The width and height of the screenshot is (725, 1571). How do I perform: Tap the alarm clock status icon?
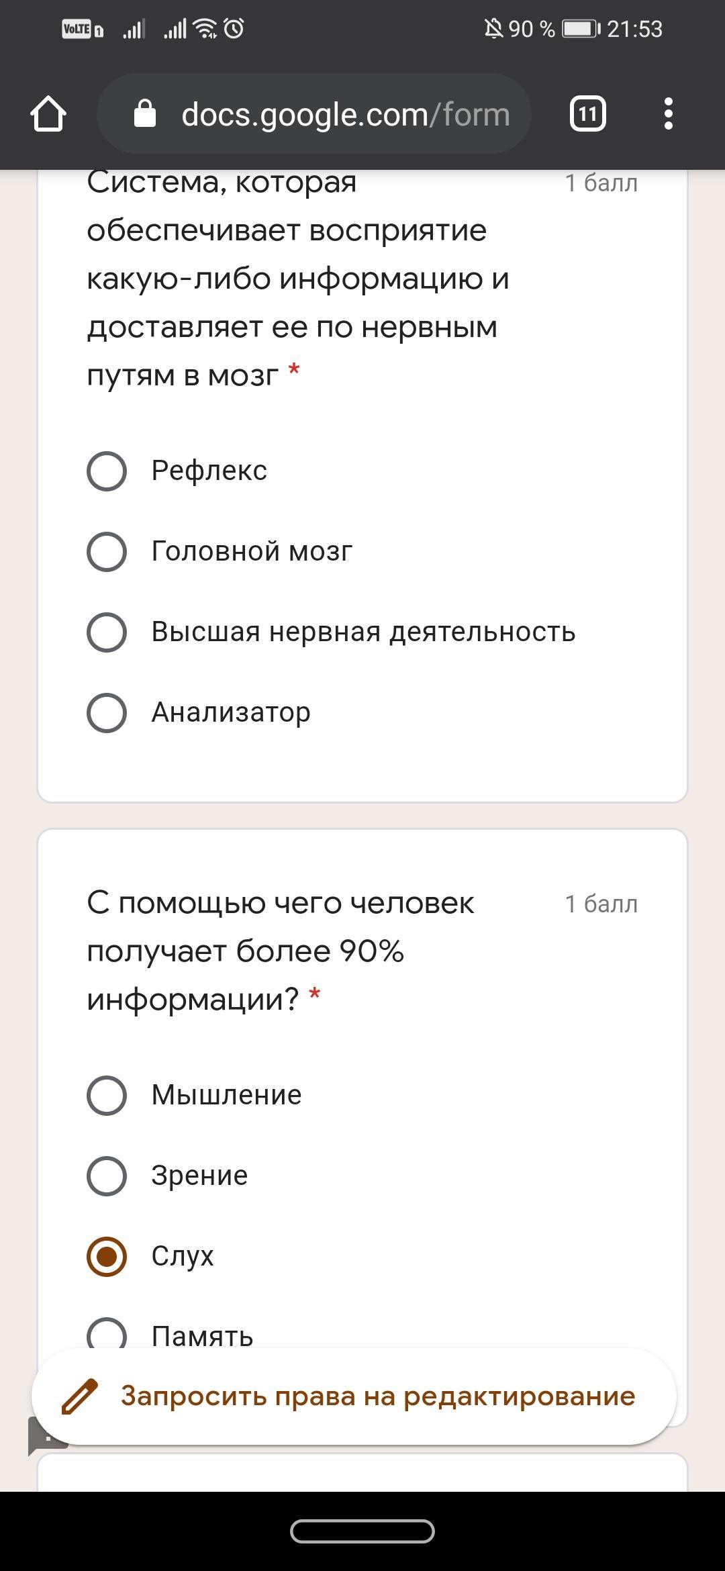[x=234, y=28]
